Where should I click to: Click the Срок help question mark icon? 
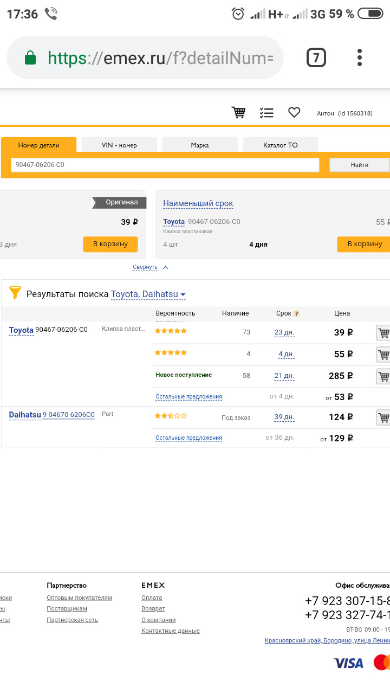pyautogui.click(x=297, y=313)
